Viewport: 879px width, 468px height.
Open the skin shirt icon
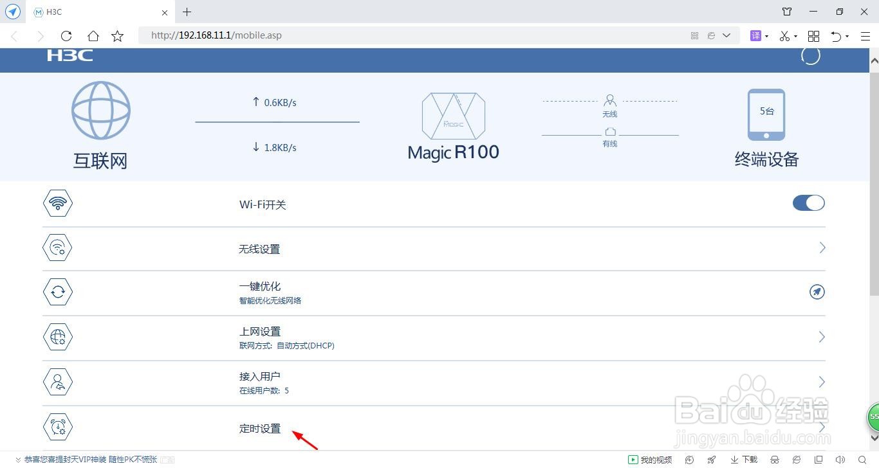[787, 12]
